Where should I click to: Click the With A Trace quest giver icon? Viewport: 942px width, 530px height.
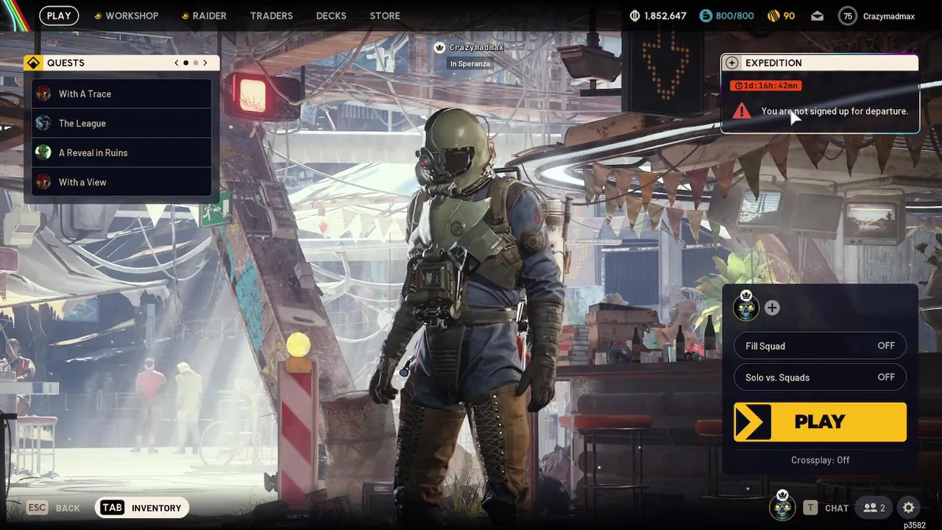[43, 93]
